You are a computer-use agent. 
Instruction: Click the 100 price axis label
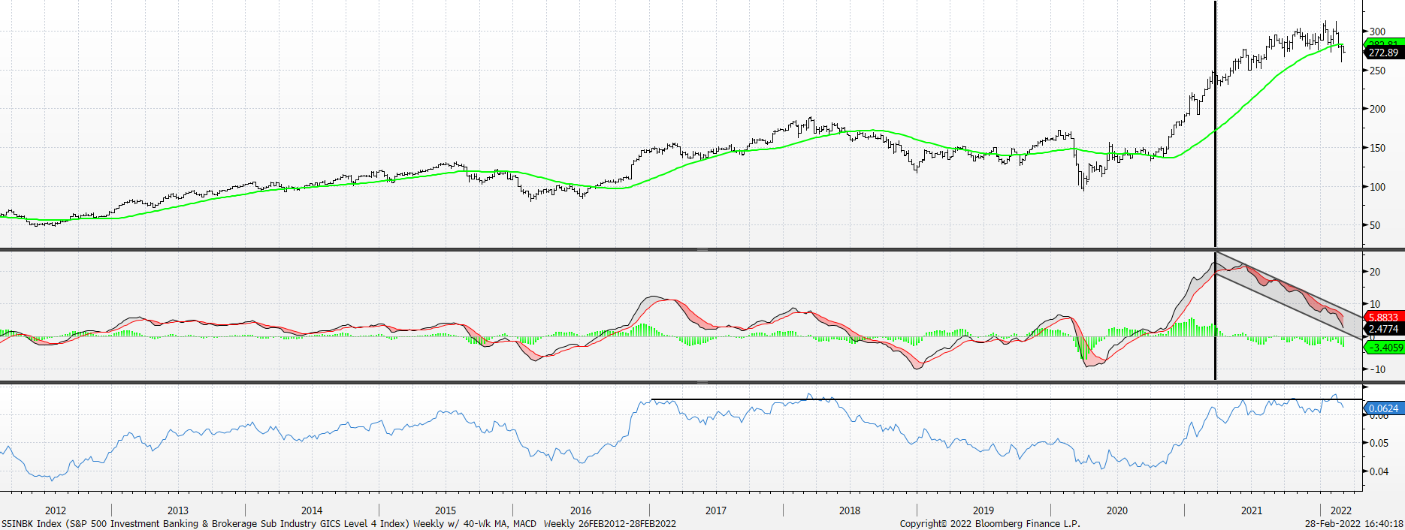pos(1377,187)
